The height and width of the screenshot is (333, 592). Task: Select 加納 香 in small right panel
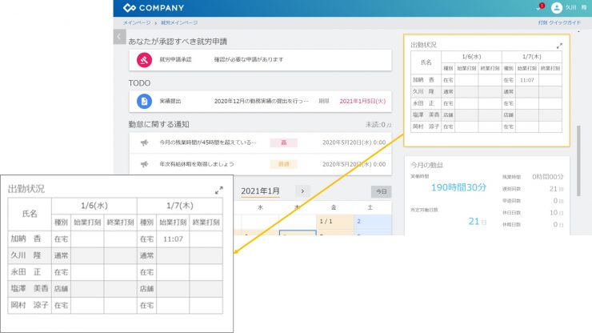[x=423, y=80]
